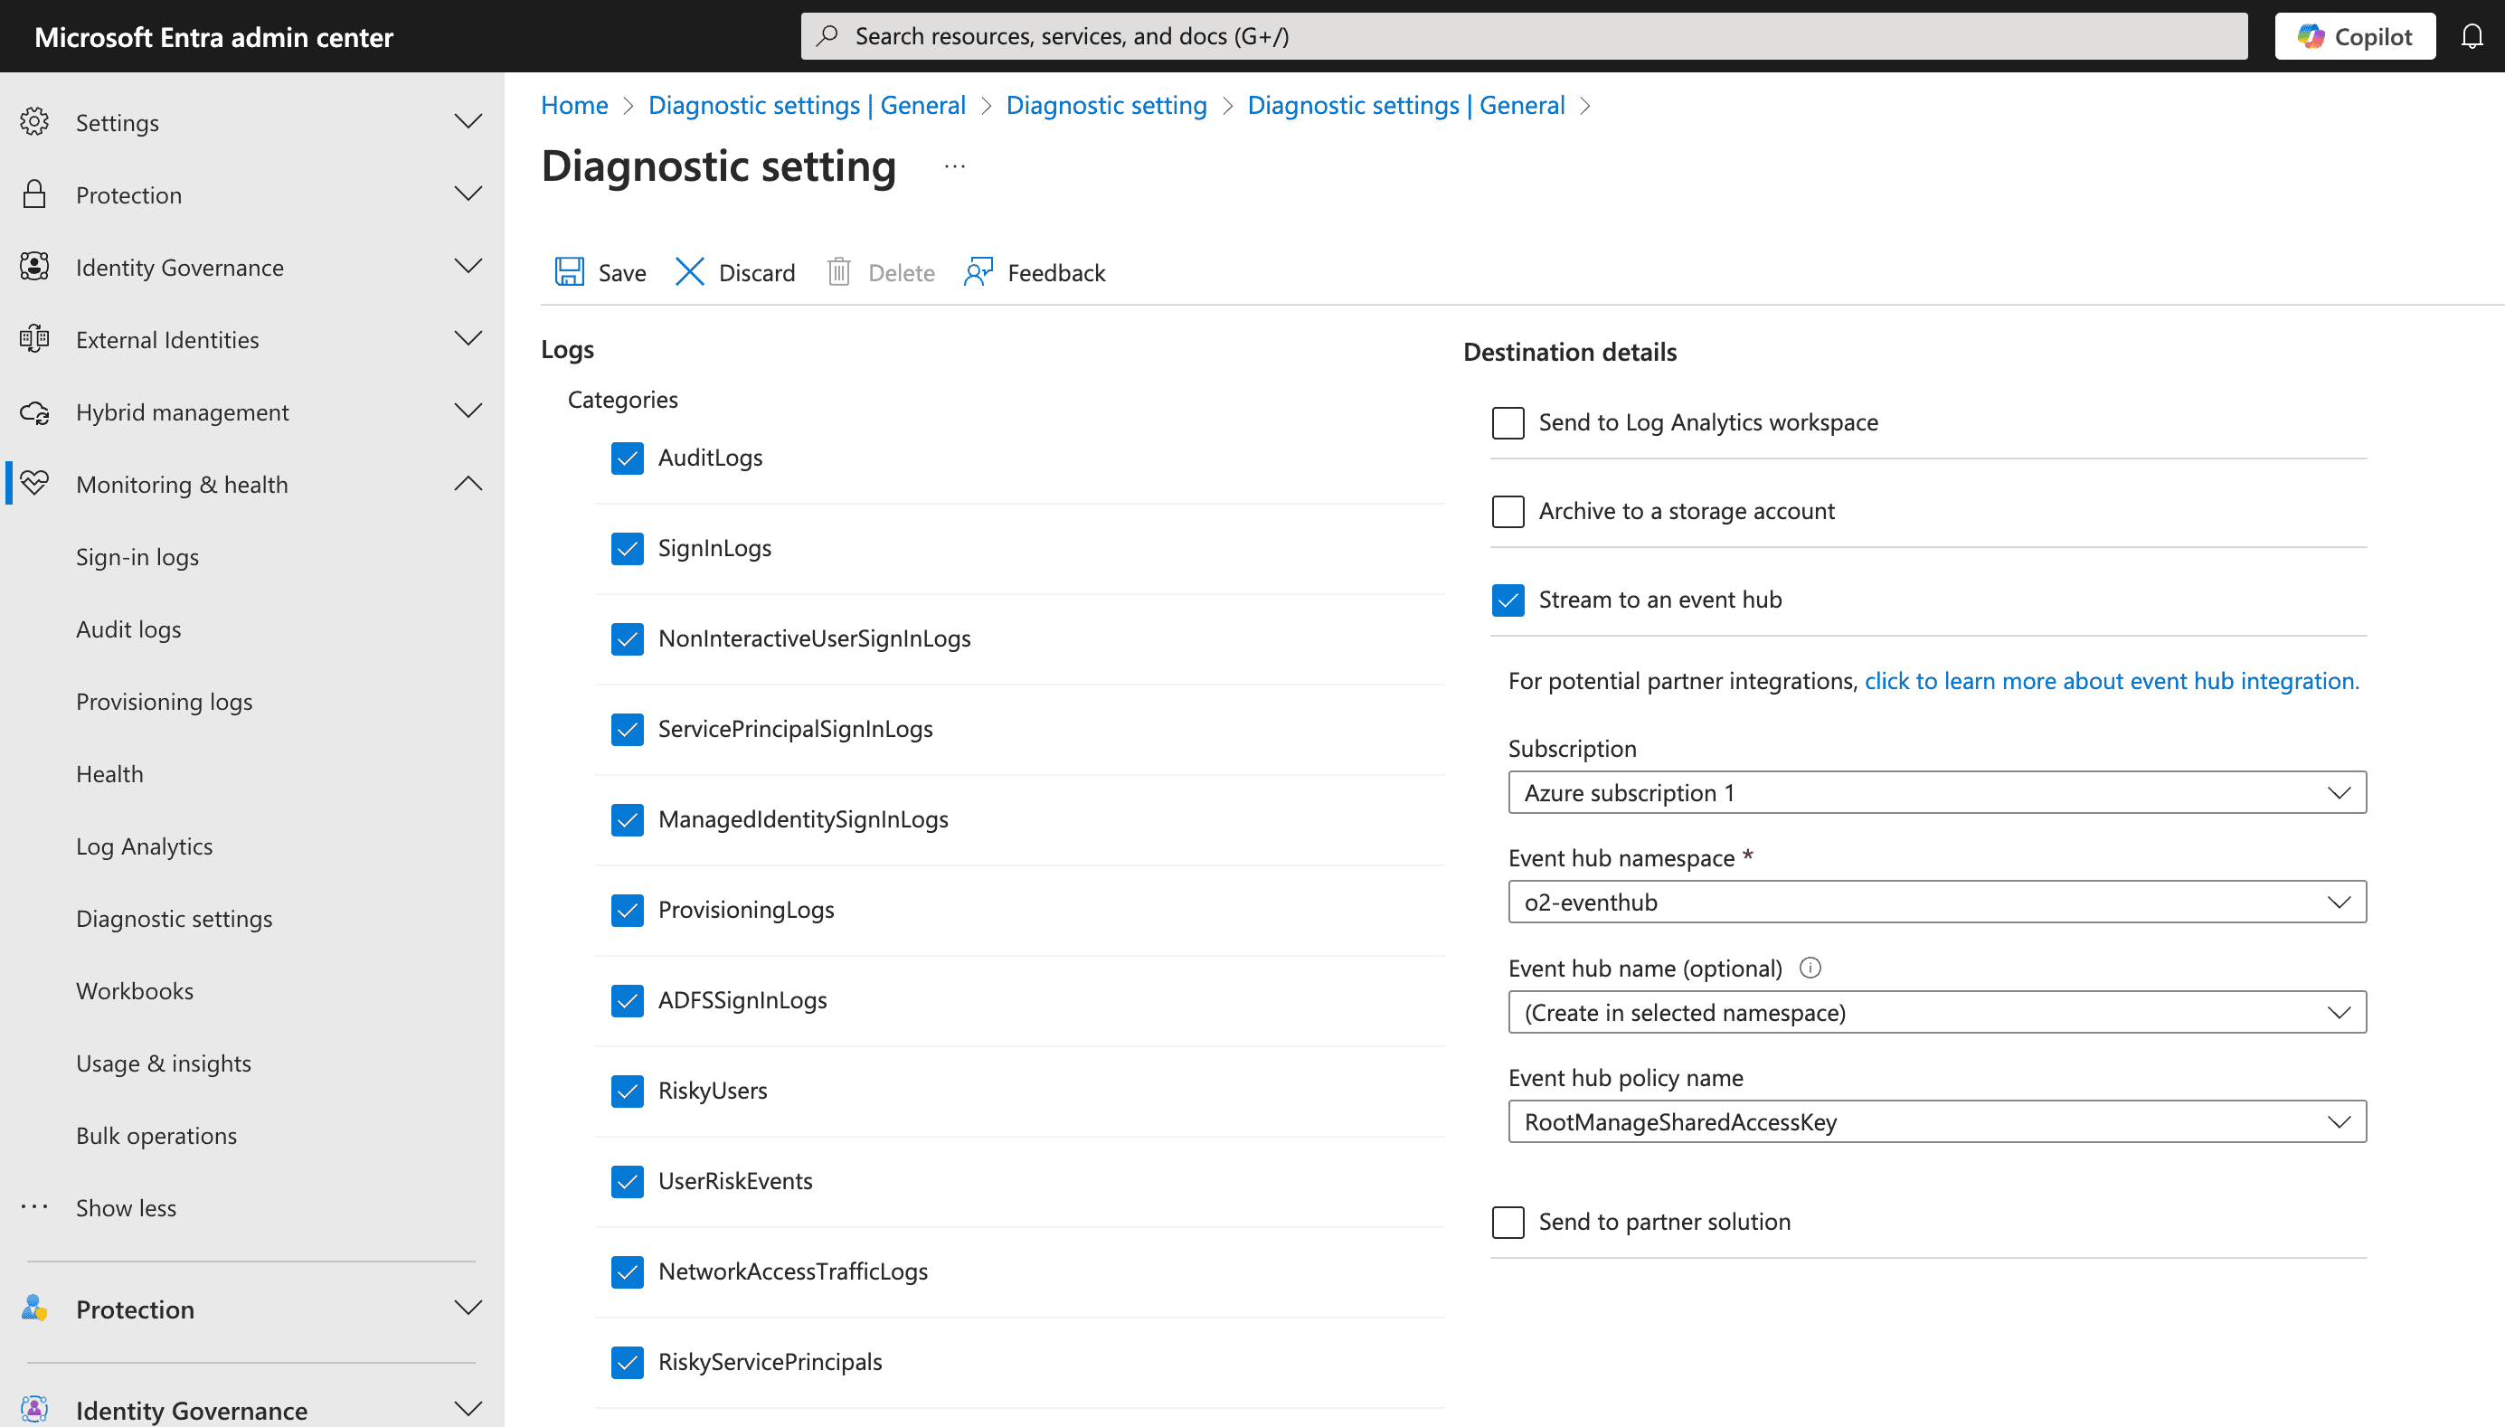Select Audit logs in the sidebar
The height and width of the screenshot is (1427, 2505).
(x=128, y=628)
